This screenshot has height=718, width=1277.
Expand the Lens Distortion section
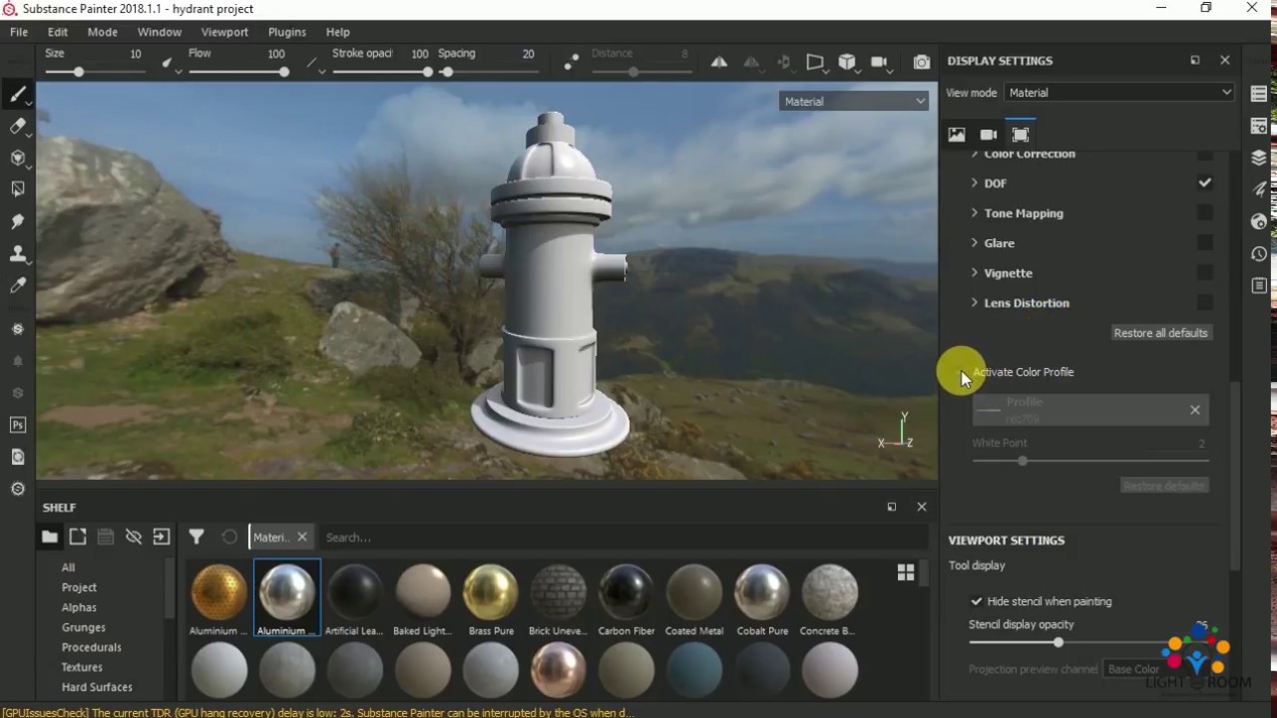975,303
